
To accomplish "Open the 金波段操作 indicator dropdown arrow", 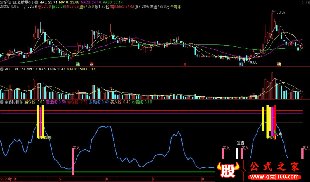I will 2,102.
